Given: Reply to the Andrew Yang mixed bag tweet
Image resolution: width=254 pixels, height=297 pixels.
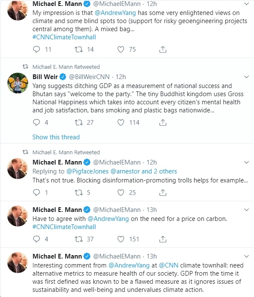Looking at the screenshot, I should tap(36, 50).
